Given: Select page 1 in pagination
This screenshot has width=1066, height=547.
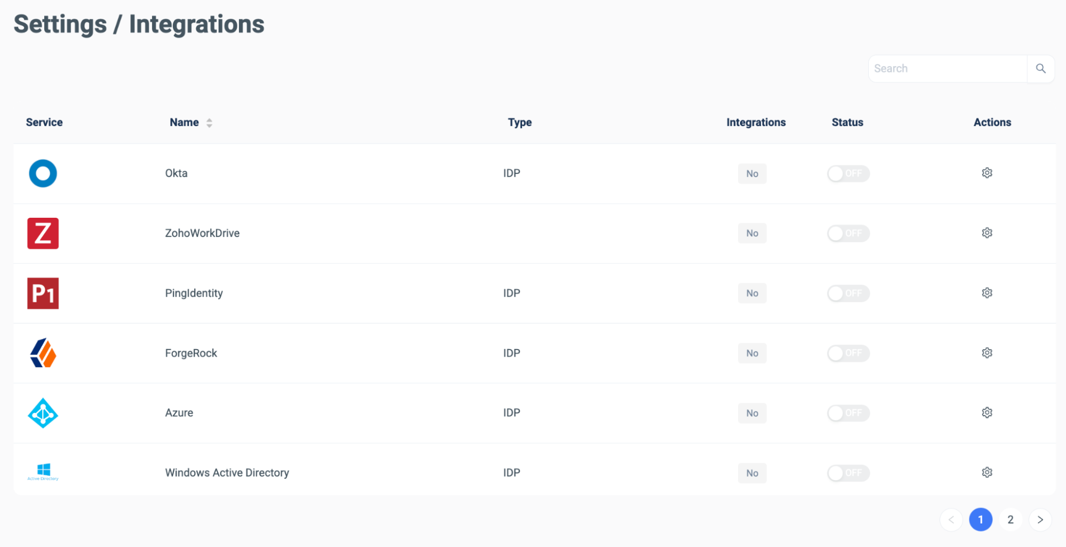Looking at the screenshot, I should click(980, 520).
